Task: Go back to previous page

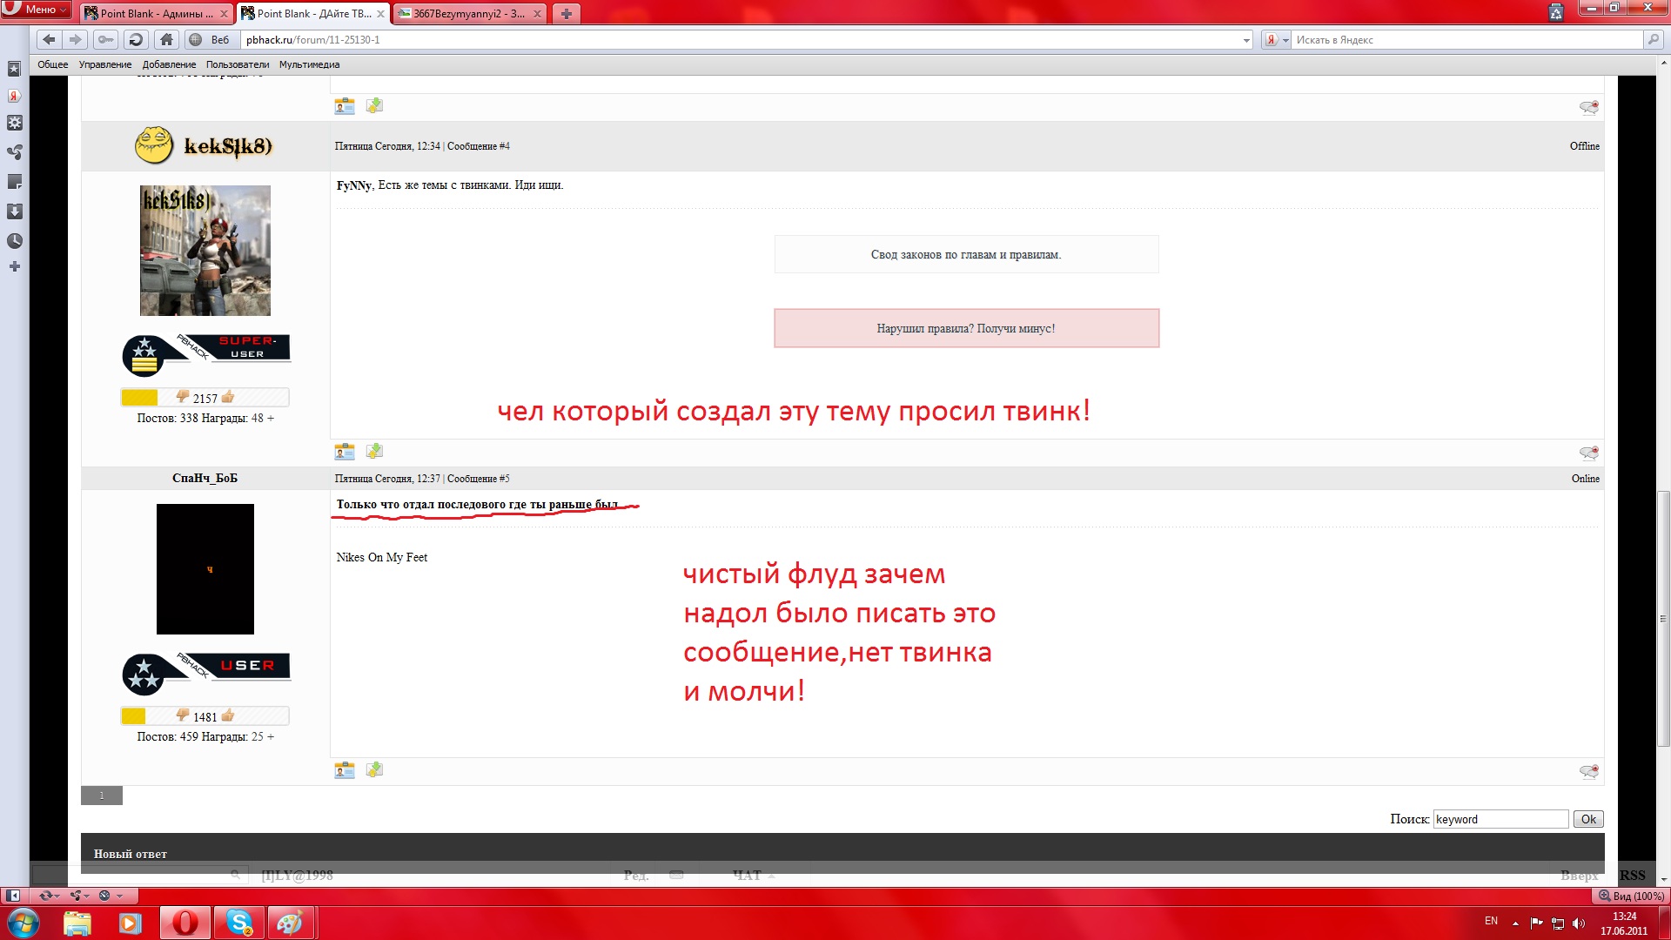Action: tap(49, 39)
